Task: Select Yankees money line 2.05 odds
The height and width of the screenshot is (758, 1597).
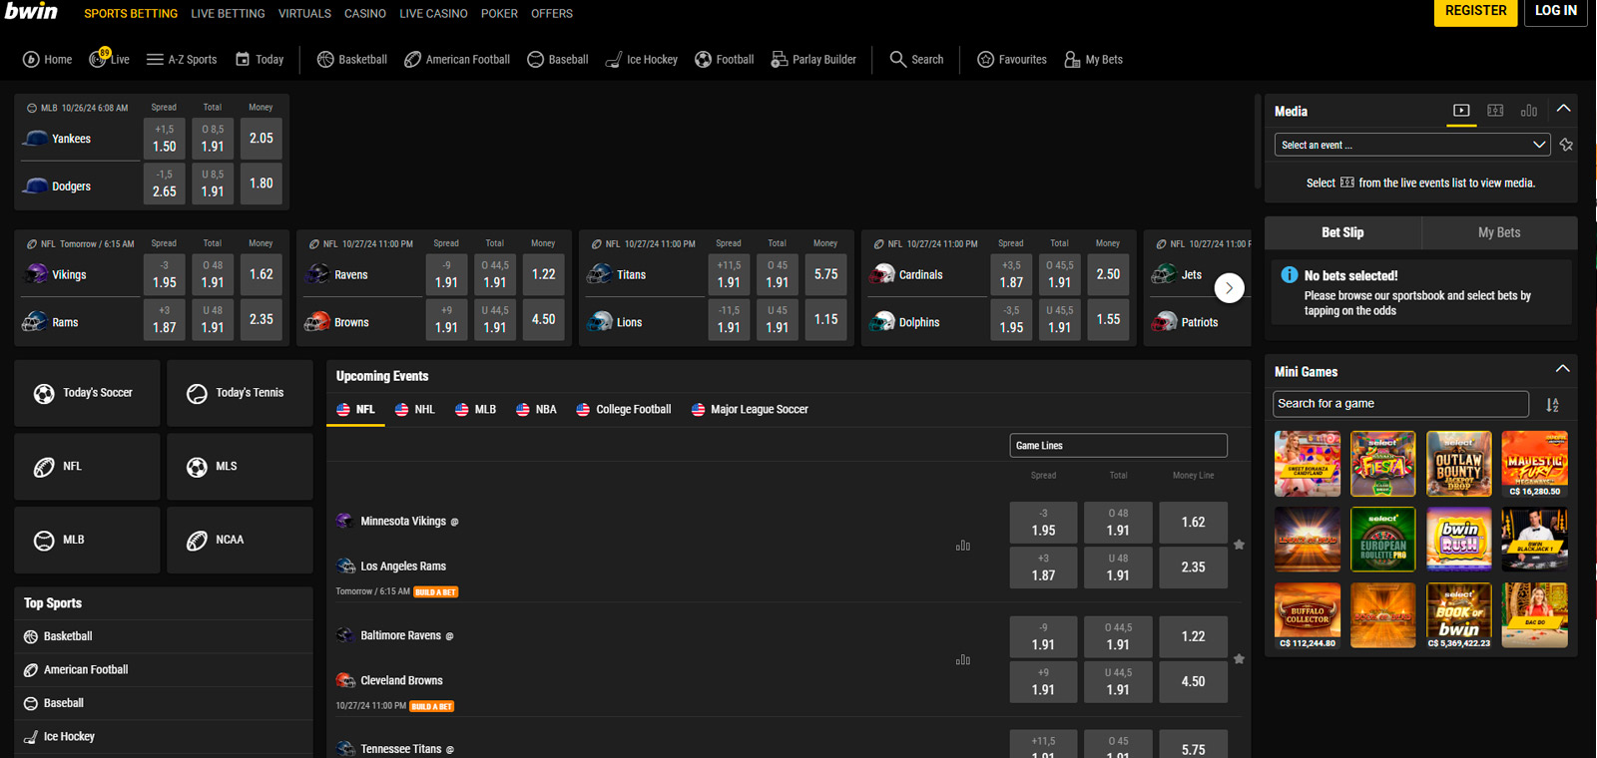Action: (x=262, y=139)
